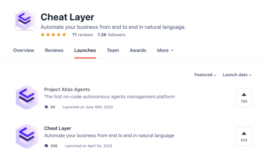
Task: Expand the More menu
Action: [x=165, y=50]
